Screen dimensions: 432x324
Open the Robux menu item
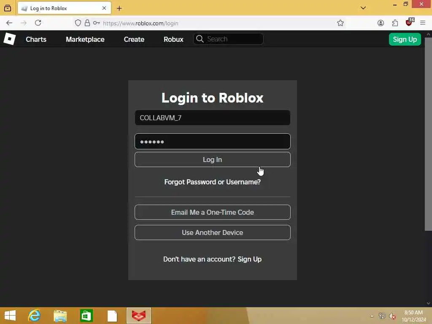coord(173,39)
